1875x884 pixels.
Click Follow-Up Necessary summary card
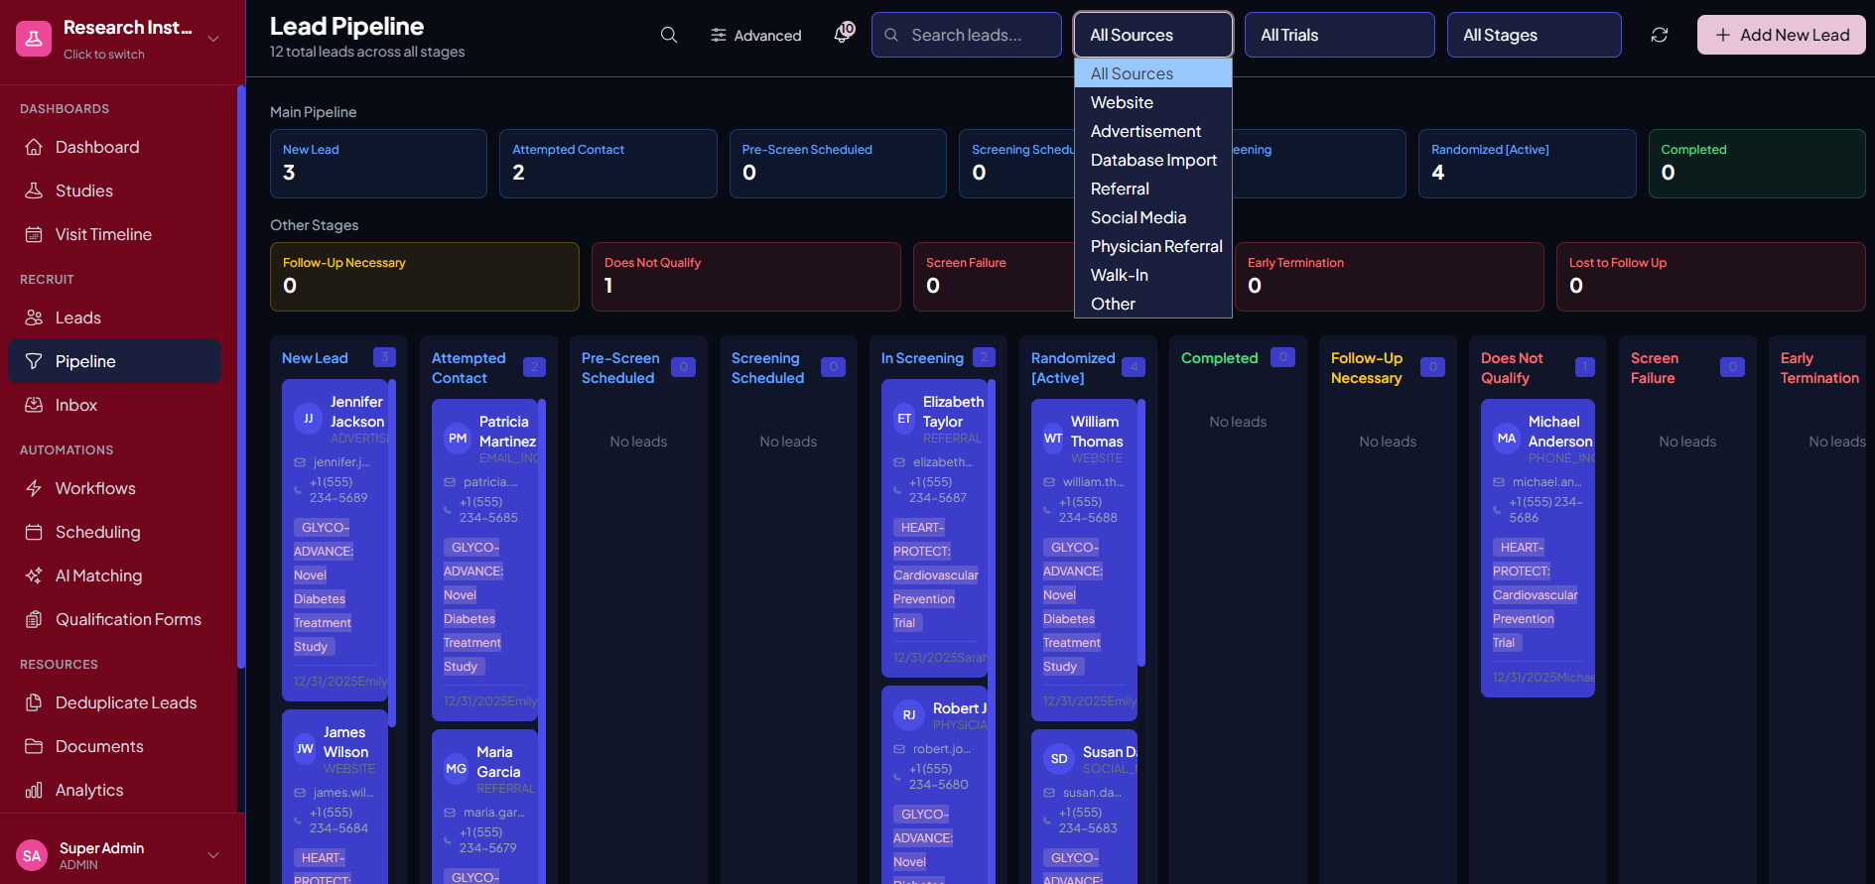(425, 277)
